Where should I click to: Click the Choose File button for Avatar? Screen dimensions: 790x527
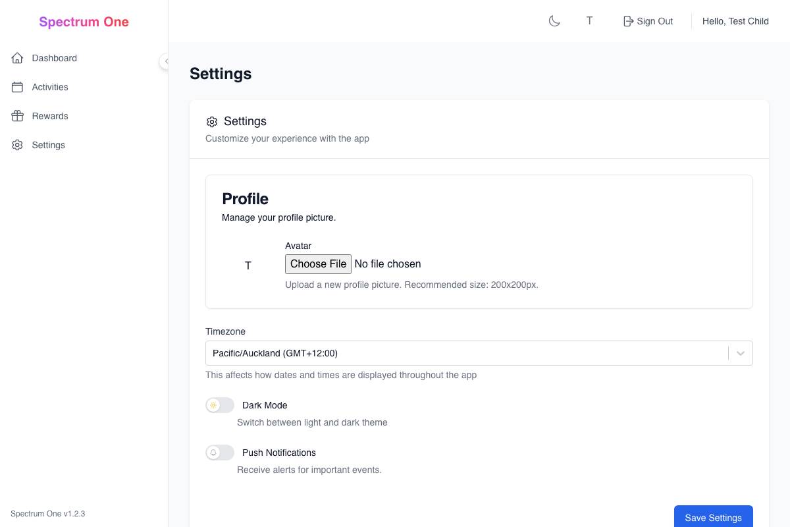pyautogui.click(x=318, y=263)
